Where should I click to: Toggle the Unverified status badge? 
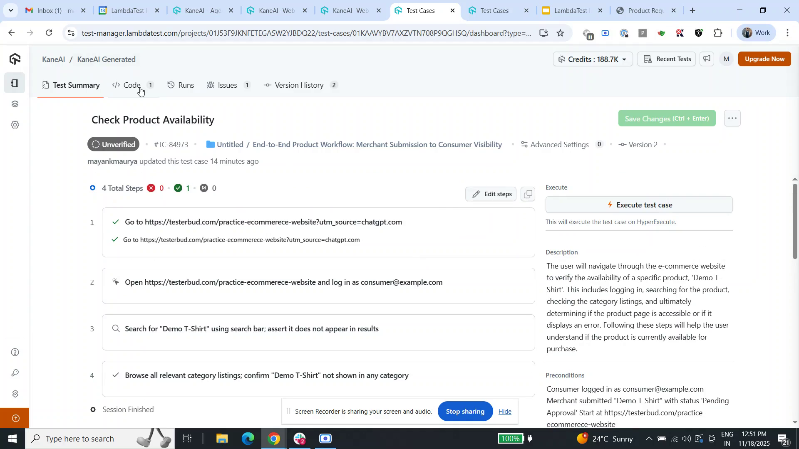[113, 144]
